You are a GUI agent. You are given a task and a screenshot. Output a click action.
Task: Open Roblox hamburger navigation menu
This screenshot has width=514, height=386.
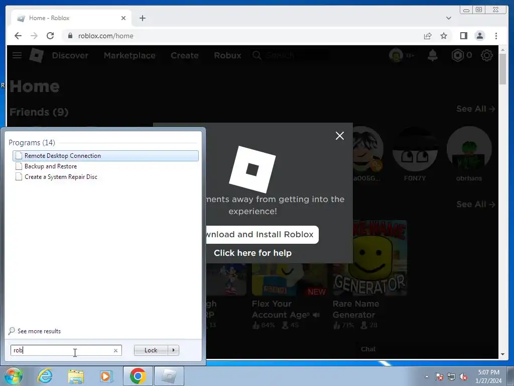coord(17,55)
